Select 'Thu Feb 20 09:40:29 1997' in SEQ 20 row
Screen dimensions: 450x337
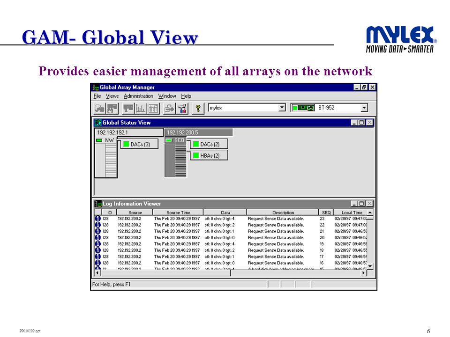[177, 238]
